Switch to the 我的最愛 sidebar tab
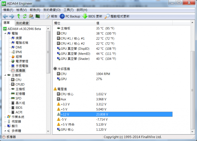The image size is (197, 141). coord(22,23)
